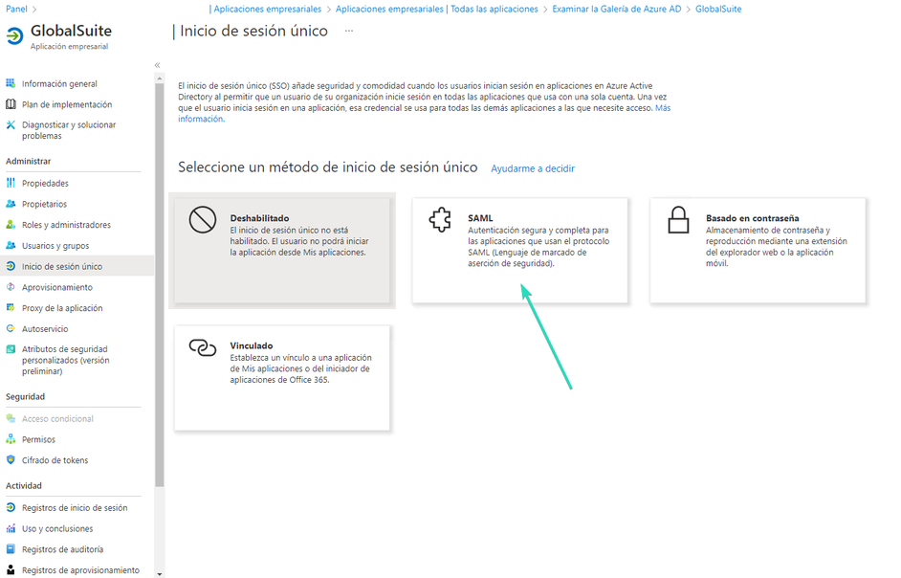Select the Plan de implementación item
The width and height of the screenshot is (901, 578).
[x=66, y=104]
